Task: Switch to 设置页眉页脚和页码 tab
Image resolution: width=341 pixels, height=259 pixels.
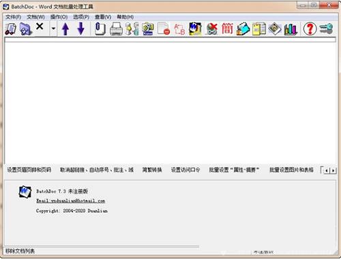Action: (29, 170)
